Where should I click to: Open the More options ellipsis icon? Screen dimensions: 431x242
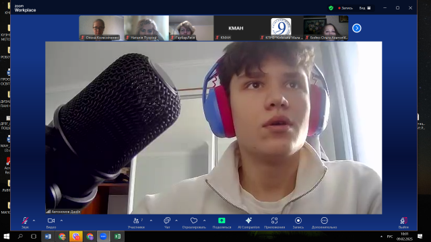click(x=325, y=220)
